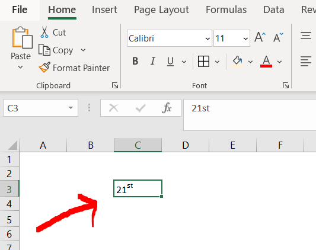The image size is (316, 250).
Task: Open Font settings dialog launcher
Action: click(286, 86)
